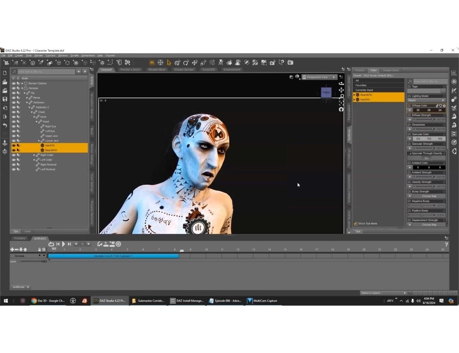Screen dimensions: 459x353
Task: Edit the Specular Color value fields
Action: pyautogui.click(x=428, y=139)
